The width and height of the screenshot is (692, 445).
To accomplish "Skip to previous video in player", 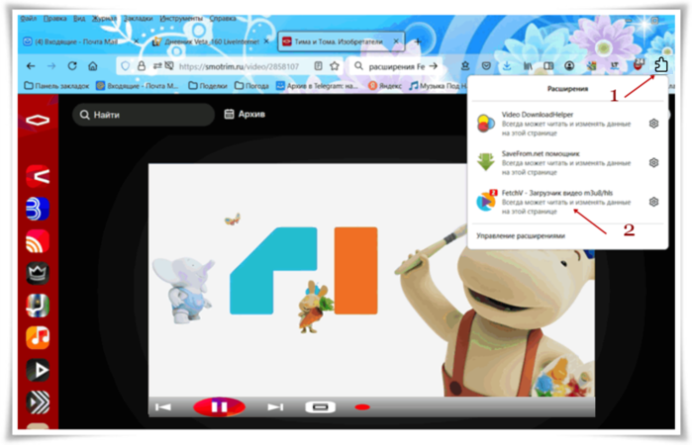I will (x=163, y=406).
